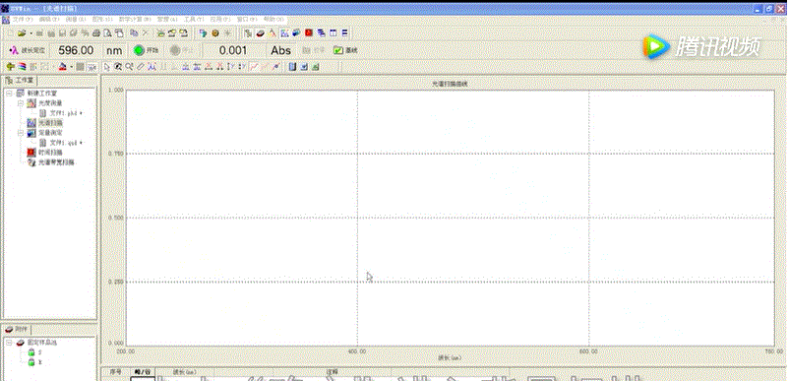The height and width of the screenshot is (381, 789).
Task: Click the open folder toolbar icon
Action: tap(21, 33)
